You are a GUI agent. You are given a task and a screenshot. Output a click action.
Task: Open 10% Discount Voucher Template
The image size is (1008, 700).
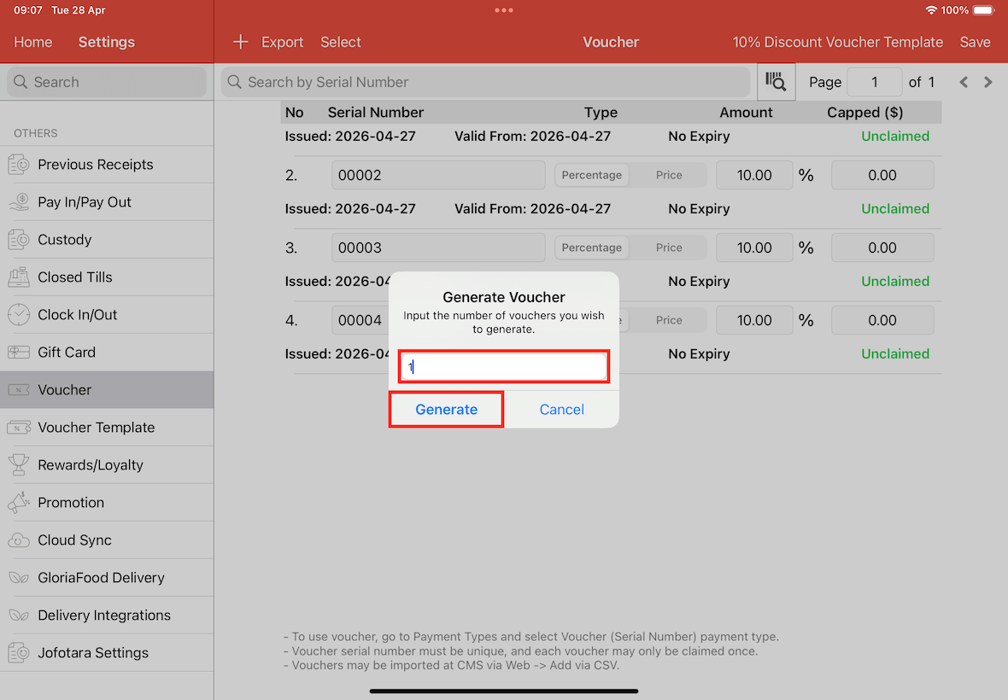(837, 42)
